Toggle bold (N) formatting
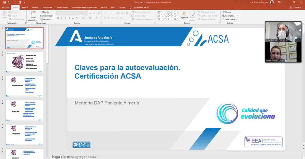Image resolution: width=305 pixels, height=159 pixels. click(x=58, y=18)
